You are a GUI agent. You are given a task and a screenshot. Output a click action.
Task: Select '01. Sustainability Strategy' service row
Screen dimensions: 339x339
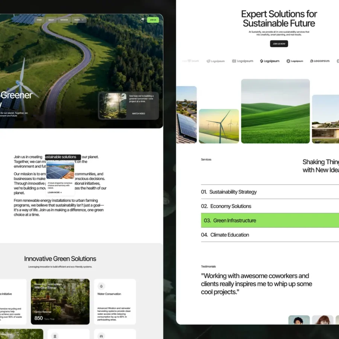click(270, 192)
